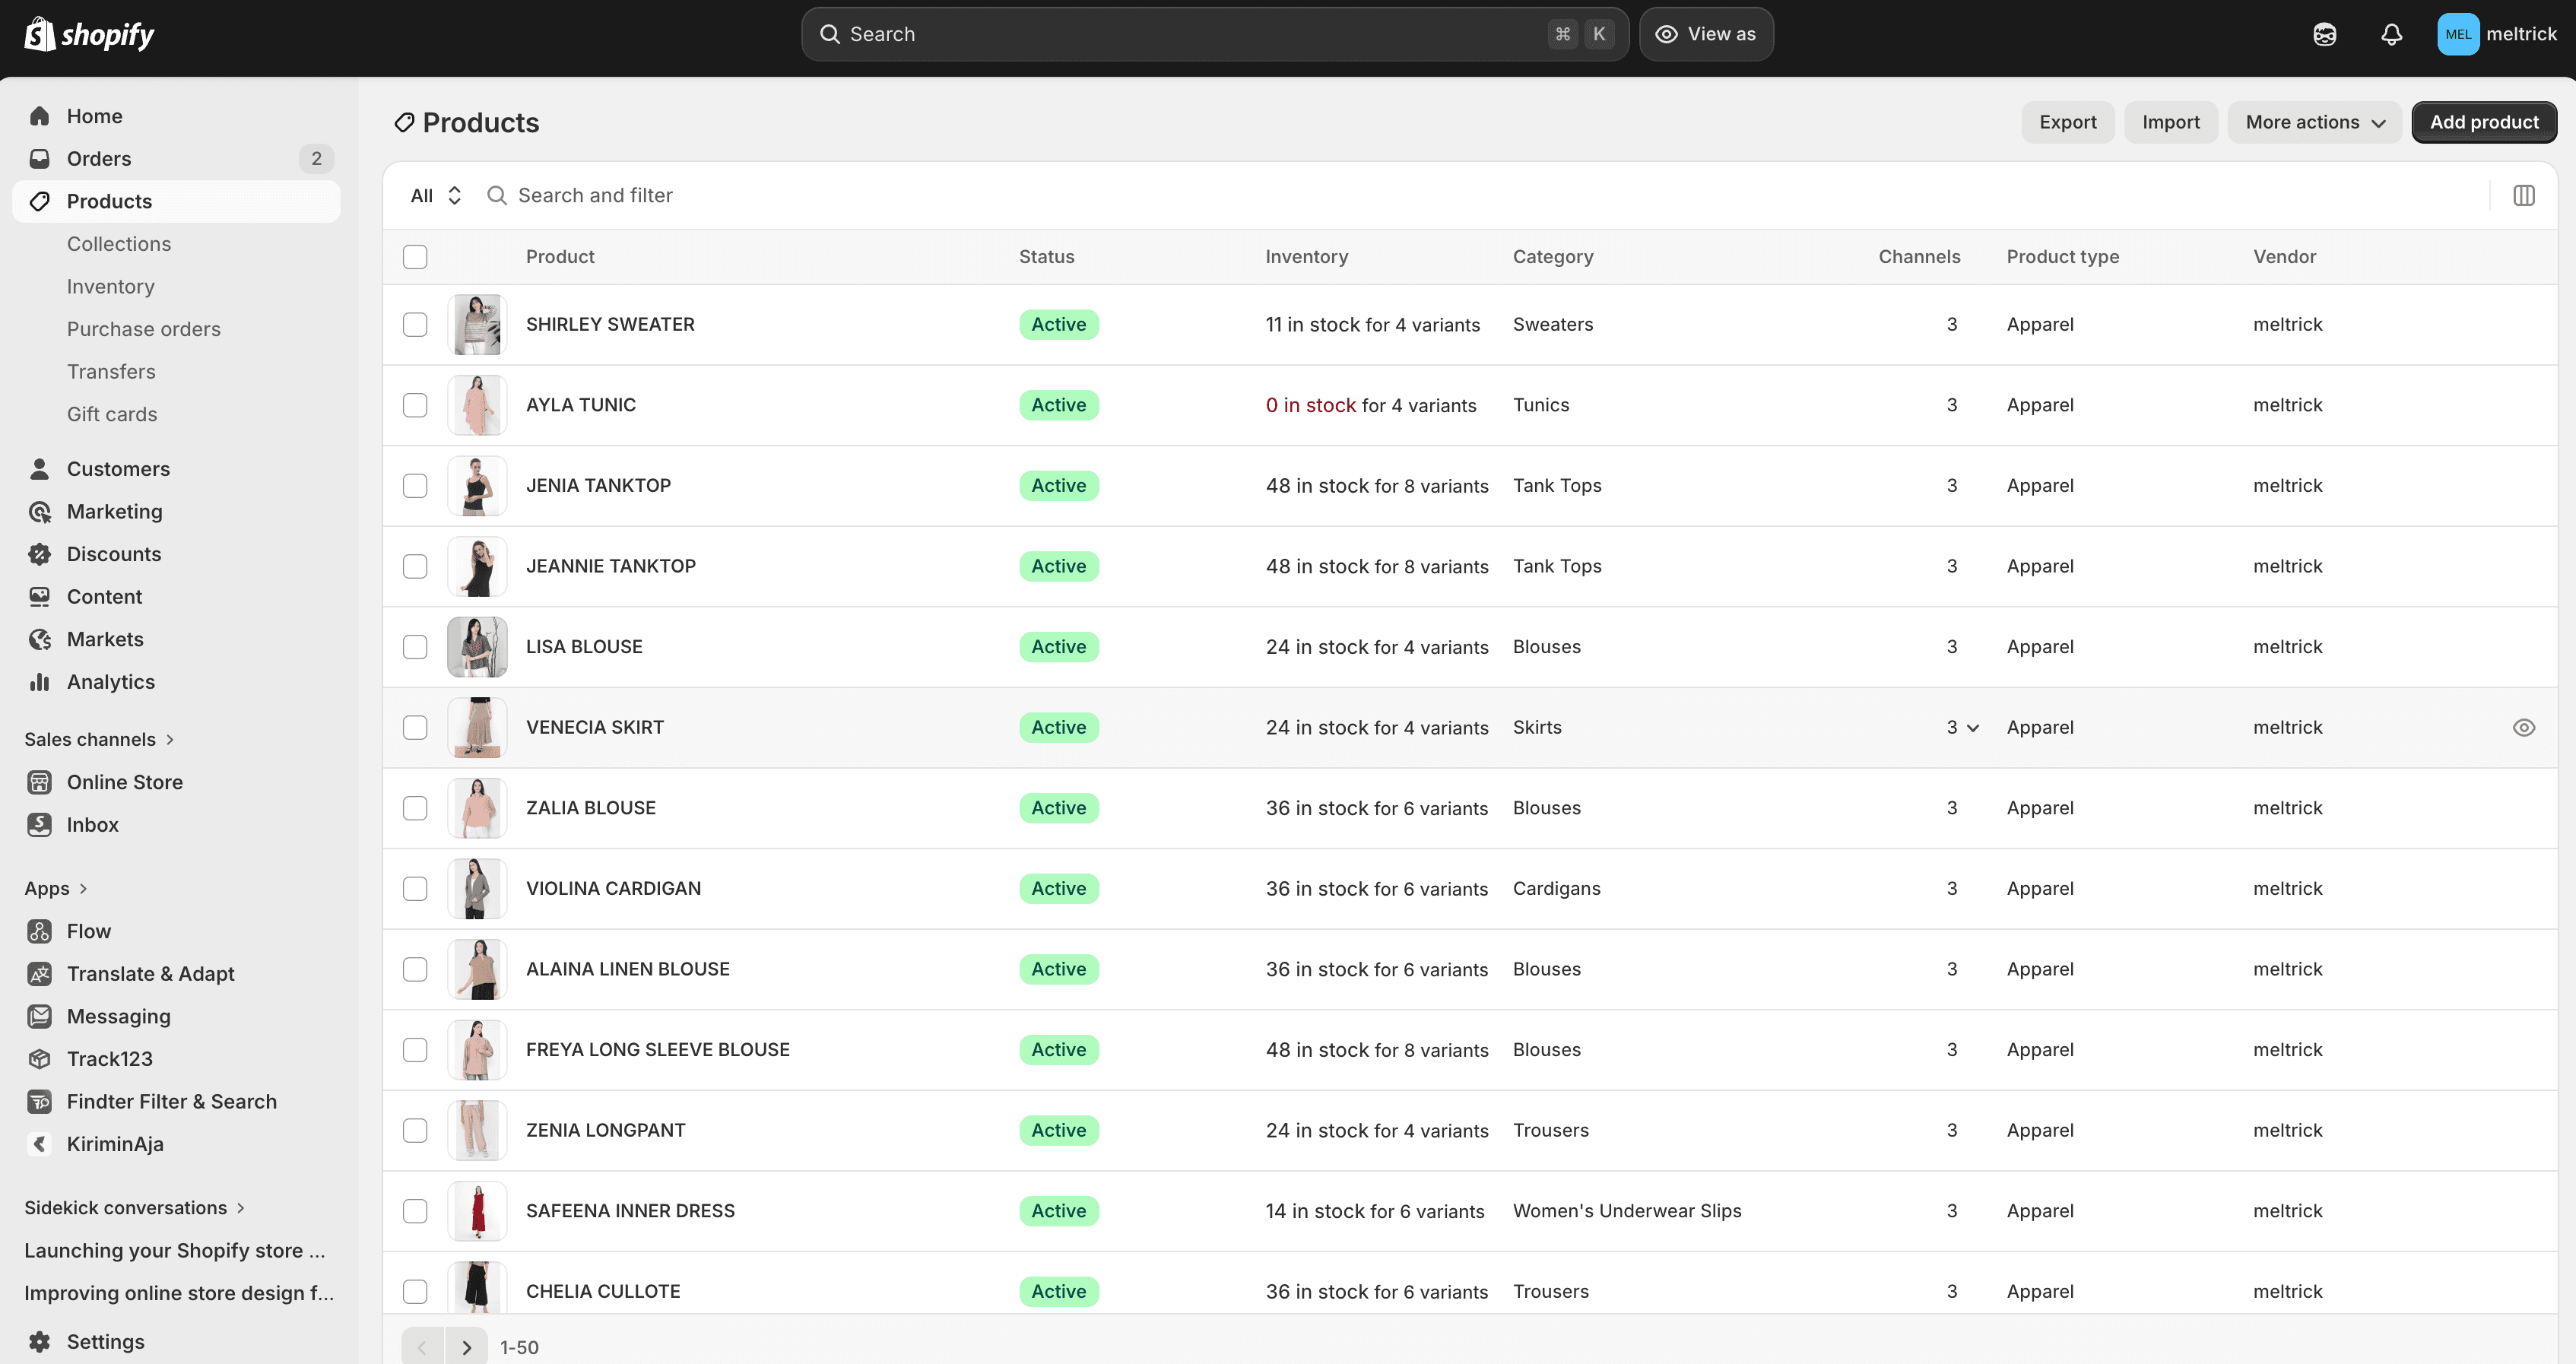Viewport: 2576px width, 1364px height.
Task: Expand the Sales channels section
Action: (x=100, y=740)
